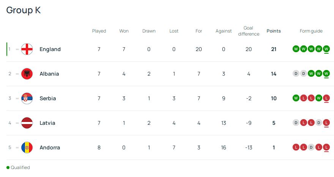Click the Andorra flag icon
Viewport: 334px width, 177px height.
[x=27, y=147]
